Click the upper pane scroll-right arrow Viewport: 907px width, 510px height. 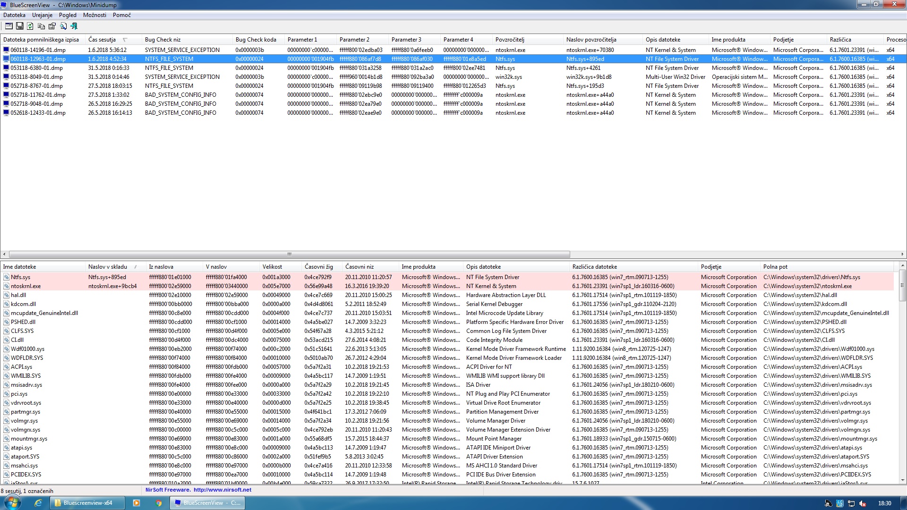pyautogui.click(x=903, y=254)
